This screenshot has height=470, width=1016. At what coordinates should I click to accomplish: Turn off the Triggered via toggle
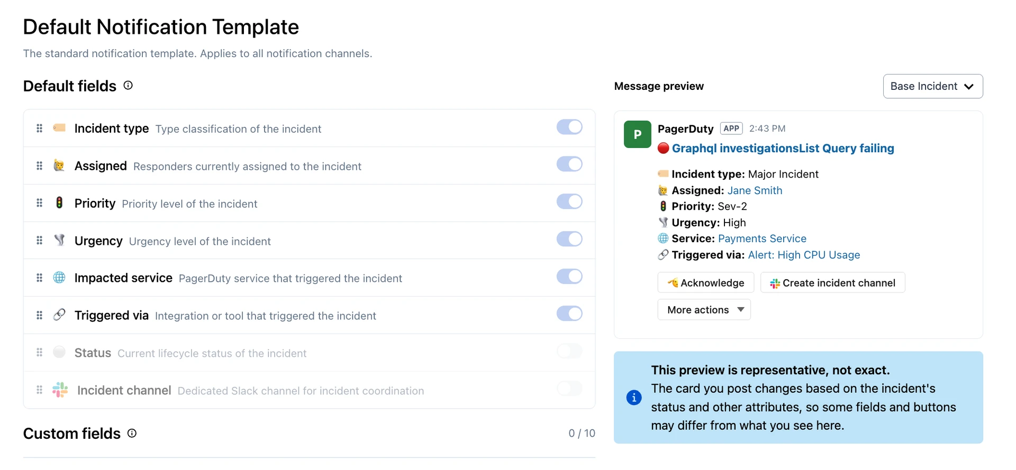[x=569, y=314]
